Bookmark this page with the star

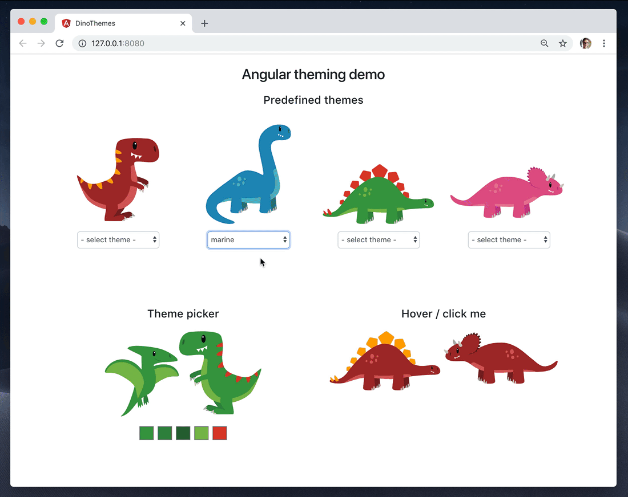pyautogui.click(x=563, y=43)
